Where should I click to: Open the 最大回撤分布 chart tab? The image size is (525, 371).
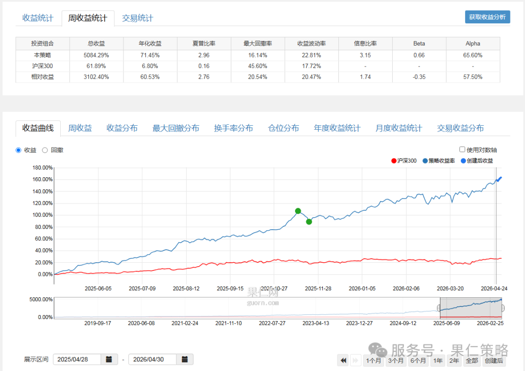point(176,128)
